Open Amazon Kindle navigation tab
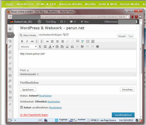 70,4
